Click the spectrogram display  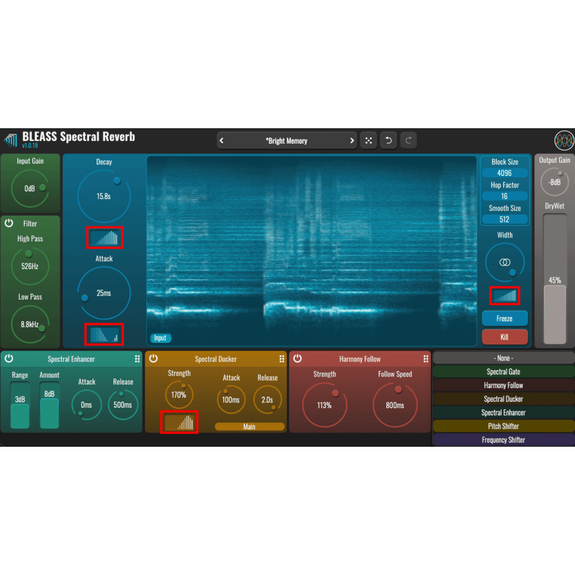[x=312, y=251]
